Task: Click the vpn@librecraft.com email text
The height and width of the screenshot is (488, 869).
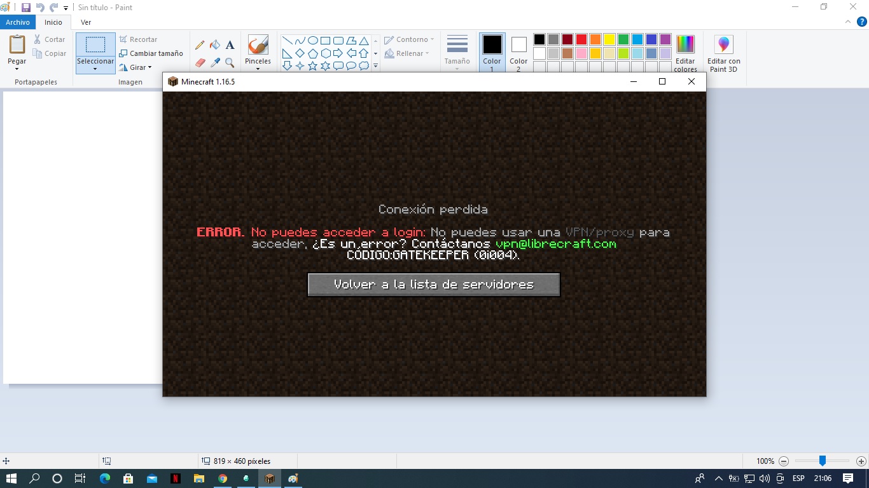Action: 556,244
